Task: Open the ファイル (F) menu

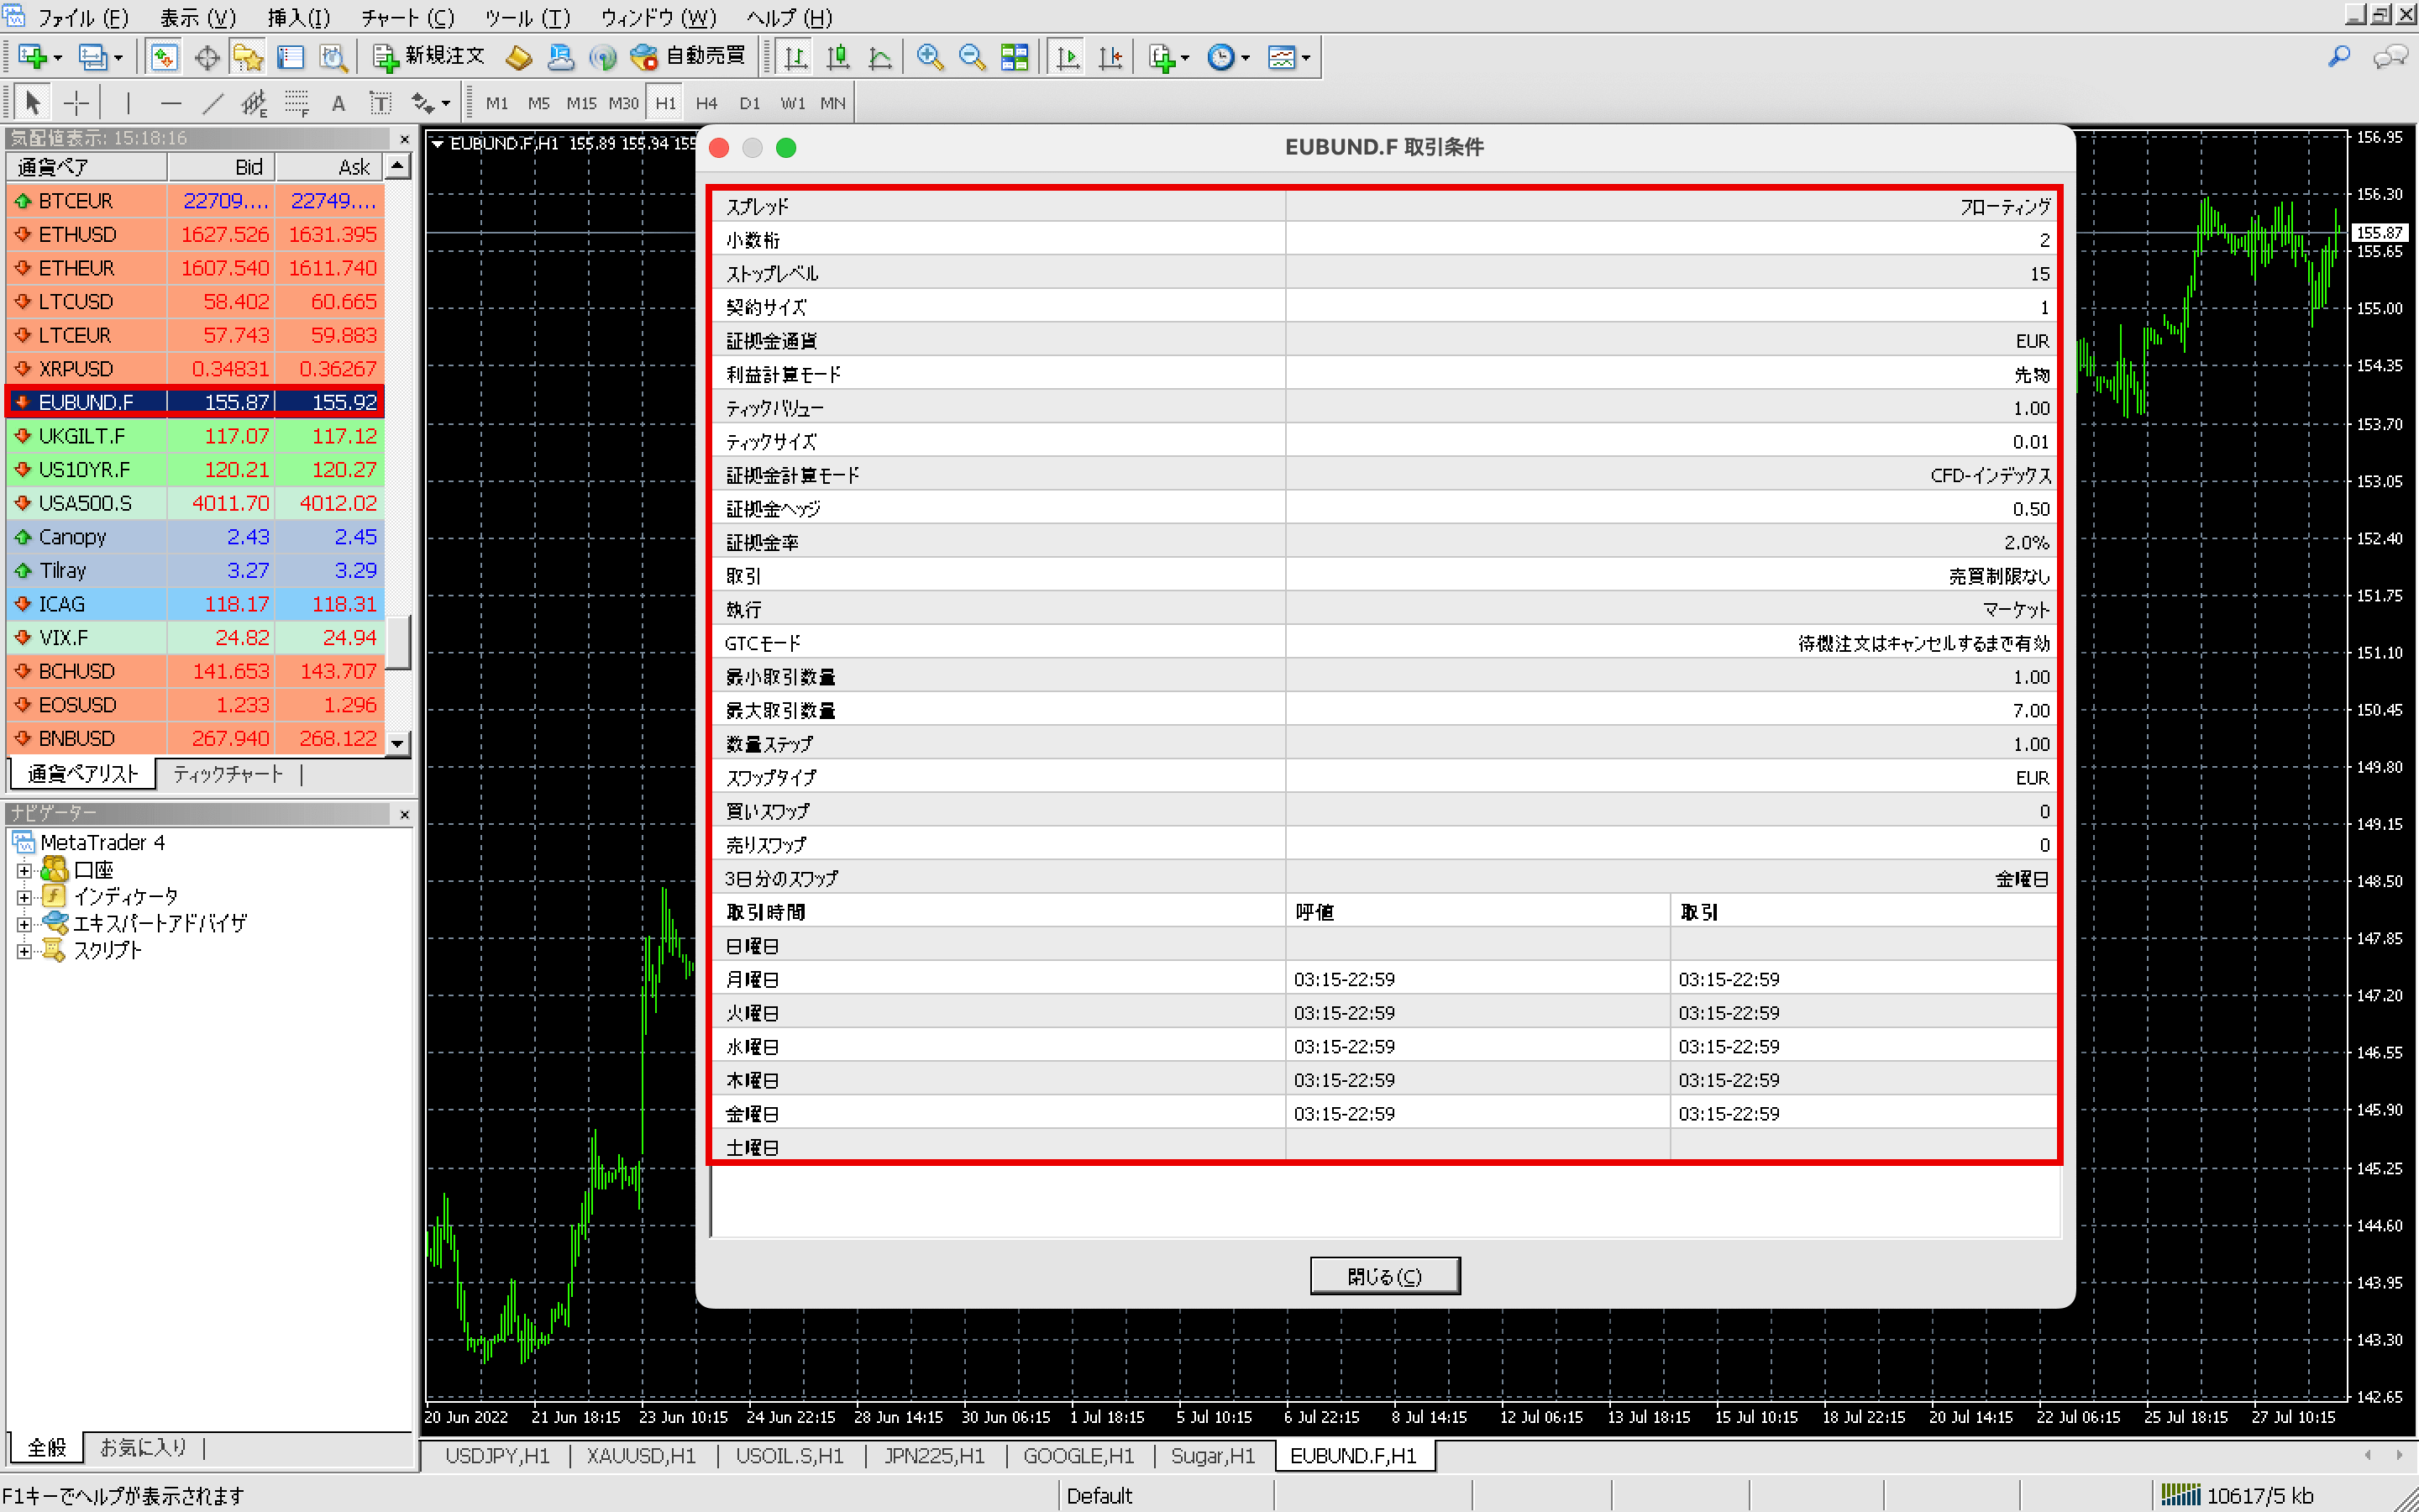Action: tap(83, 18)
